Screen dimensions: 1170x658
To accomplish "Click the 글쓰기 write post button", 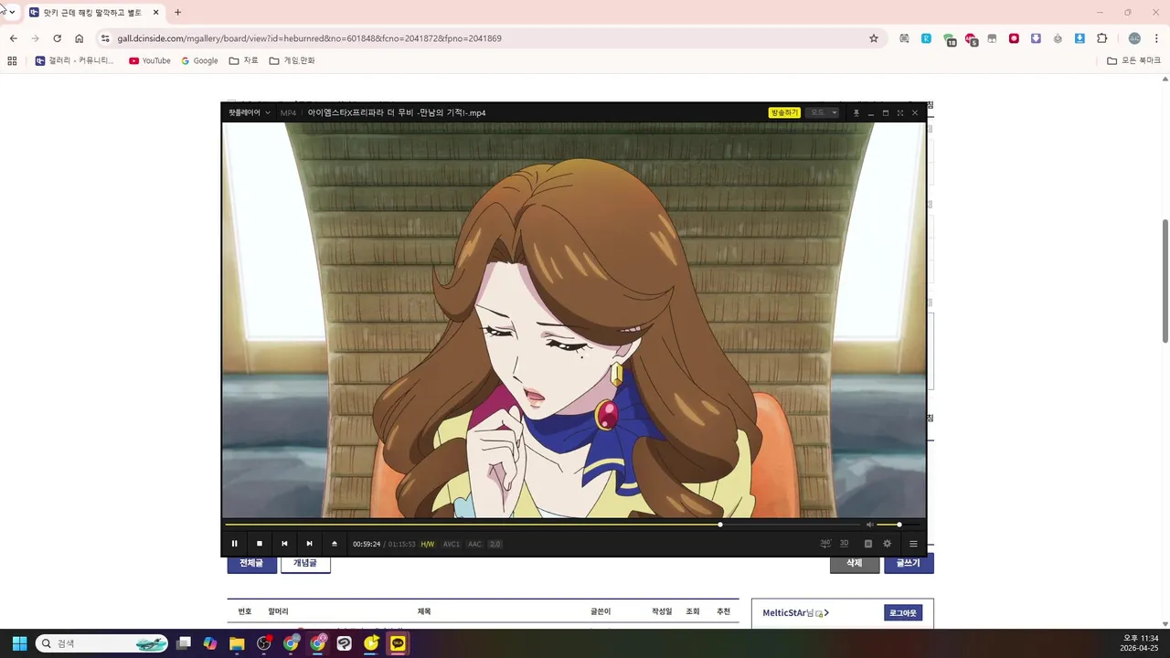I will (909, 563).
